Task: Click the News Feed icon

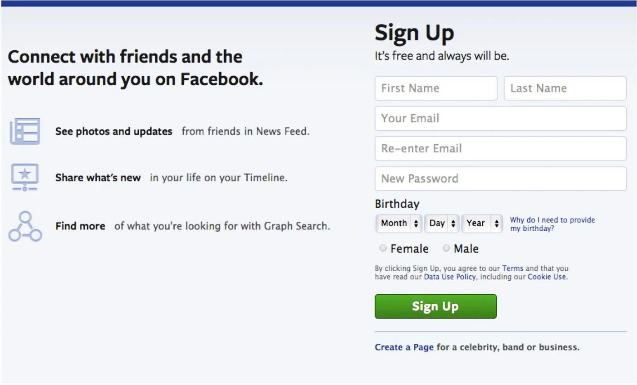Action: 25,131
